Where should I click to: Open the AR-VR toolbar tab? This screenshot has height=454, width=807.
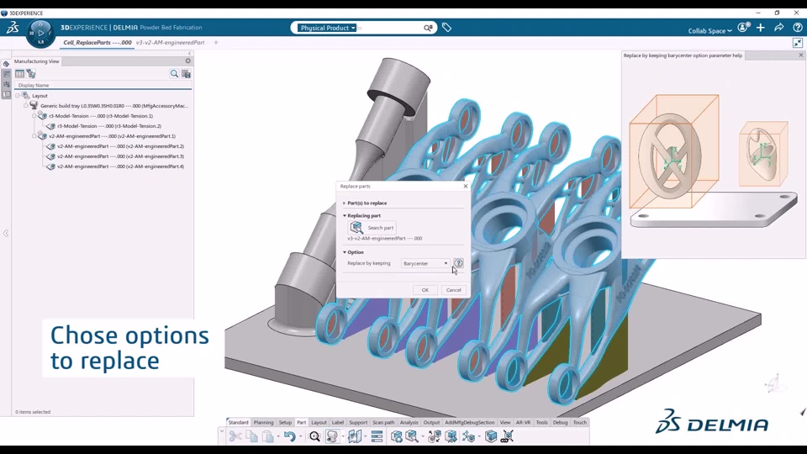tap(523, 423)
